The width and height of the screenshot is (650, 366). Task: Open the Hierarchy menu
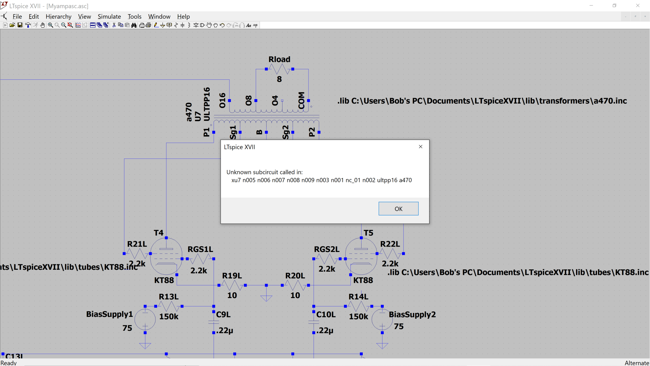point(58,17)
